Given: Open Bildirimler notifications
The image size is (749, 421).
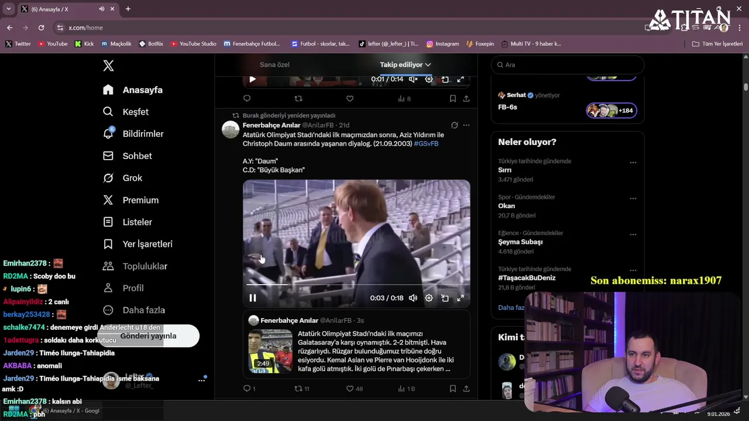Looking at the screenshot, I should click(x=133, y=134).
